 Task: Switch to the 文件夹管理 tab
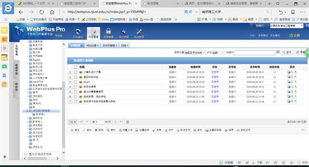tap(110, 45)
